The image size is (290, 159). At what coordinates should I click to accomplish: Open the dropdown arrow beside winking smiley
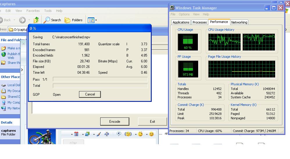(136, 134)
